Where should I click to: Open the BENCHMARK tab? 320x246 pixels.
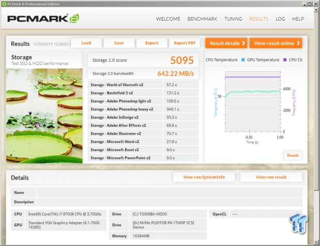point(202,19)
